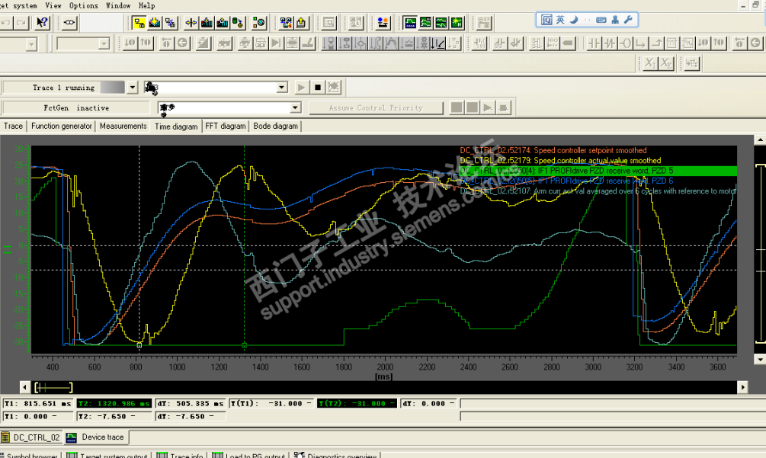Screen dimensions: 766x458
Task: Click the horizontal zoom range slider thumb
Action: tap(53, 388)
